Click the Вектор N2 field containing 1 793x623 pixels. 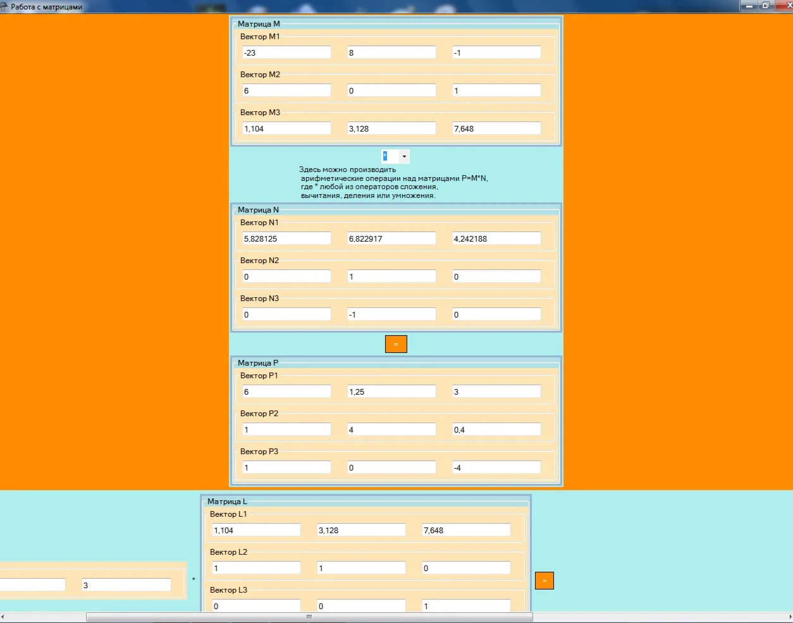coord(391,276)
